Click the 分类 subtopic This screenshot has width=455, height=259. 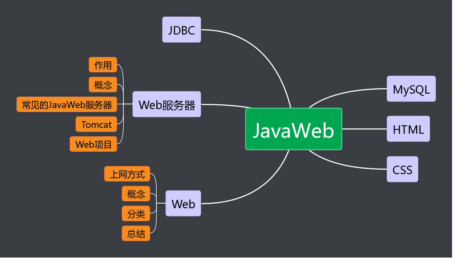(x=136, y=213)
